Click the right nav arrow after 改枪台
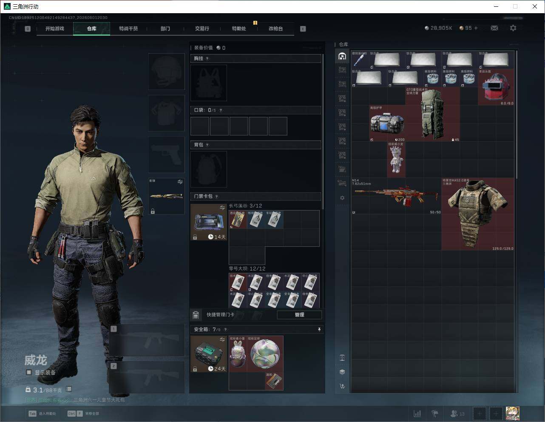Image resolution: width=545 pixels, height=422 pixels. (x=303, y=29)
